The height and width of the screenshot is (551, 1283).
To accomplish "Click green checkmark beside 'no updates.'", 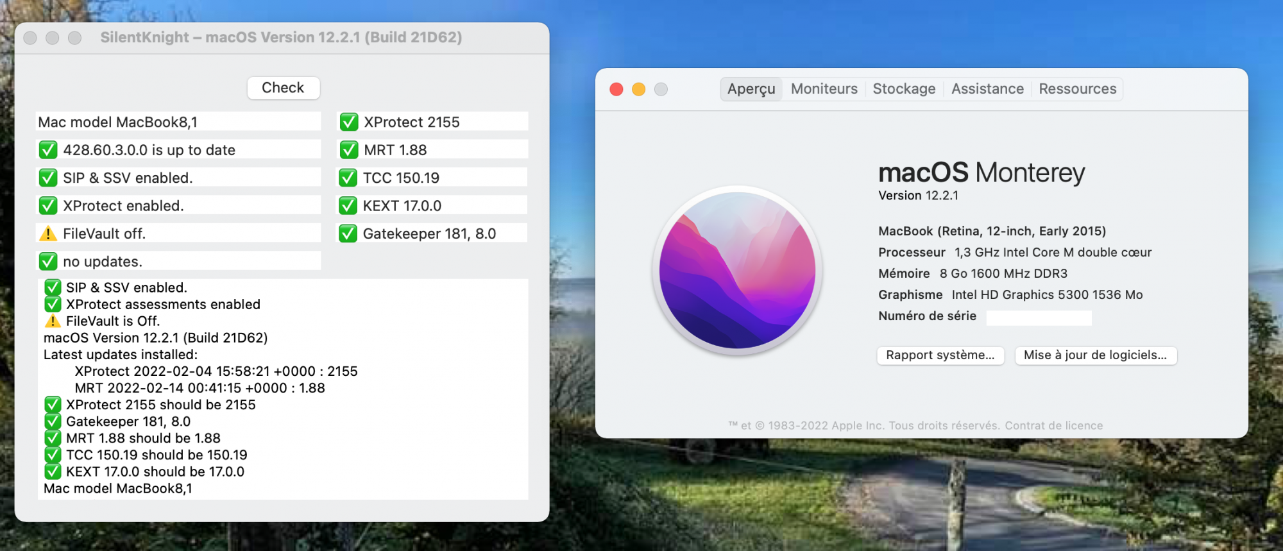I will 48,262.
